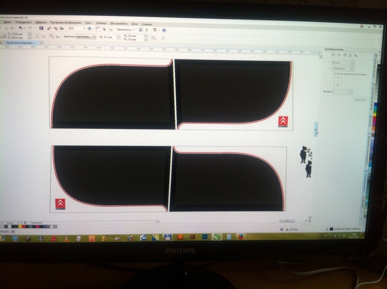Click the all pages layout icon
Image resolution: width=387 pixels, height=289 pixels.
click(51, 36)
